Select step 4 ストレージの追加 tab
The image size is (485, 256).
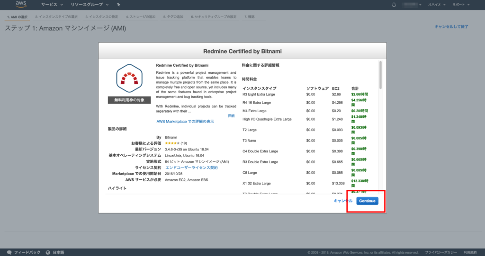point(141,17)
